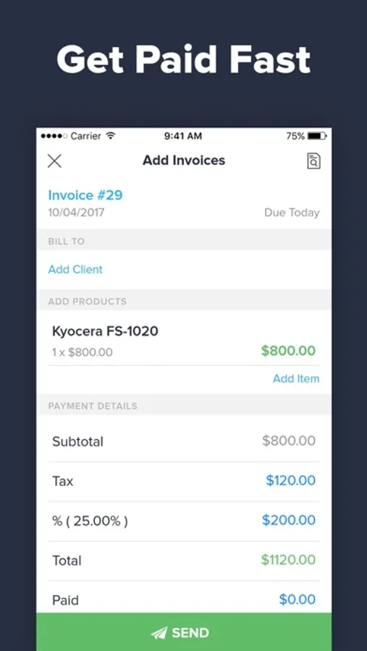Image resolution: width=367 pixels, height=651 pixels.
Task: Tap Add Item link
Action: pyautogui.click(x=296, y=378)
